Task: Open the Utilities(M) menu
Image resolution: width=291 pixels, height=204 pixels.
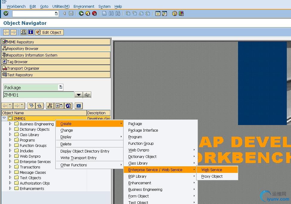Action: tap(61, 6)
